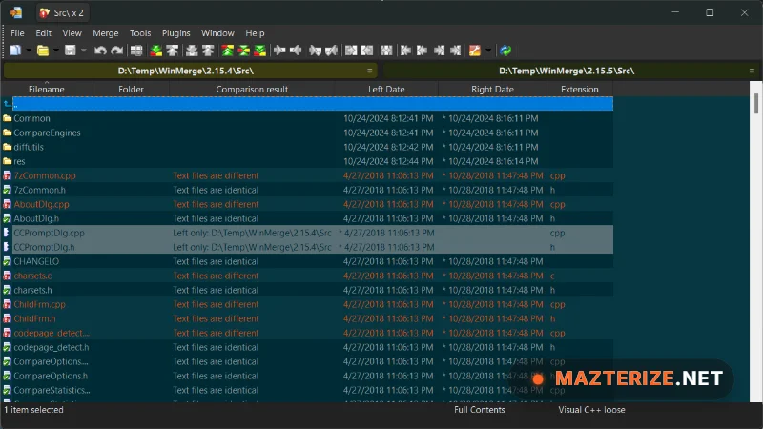763x429 pixels.
Task: Expand the Open folder dropdown arrow
Action: (56, 51)
